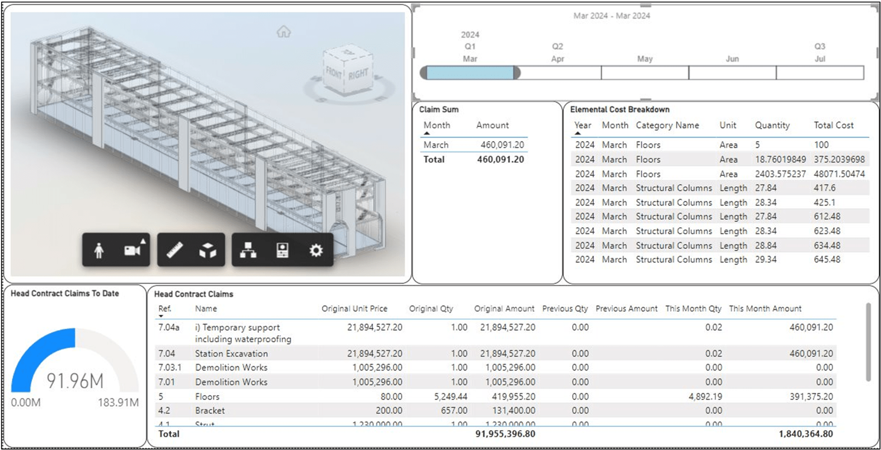Click Mar 2024 - Mar 2024 range label

(611, 16)
